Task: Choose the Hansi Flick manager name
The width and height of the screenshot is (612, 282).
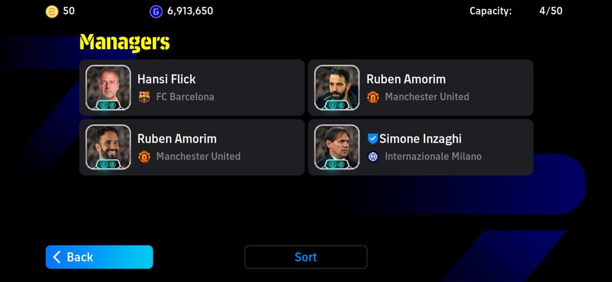Action: [167, 79]
